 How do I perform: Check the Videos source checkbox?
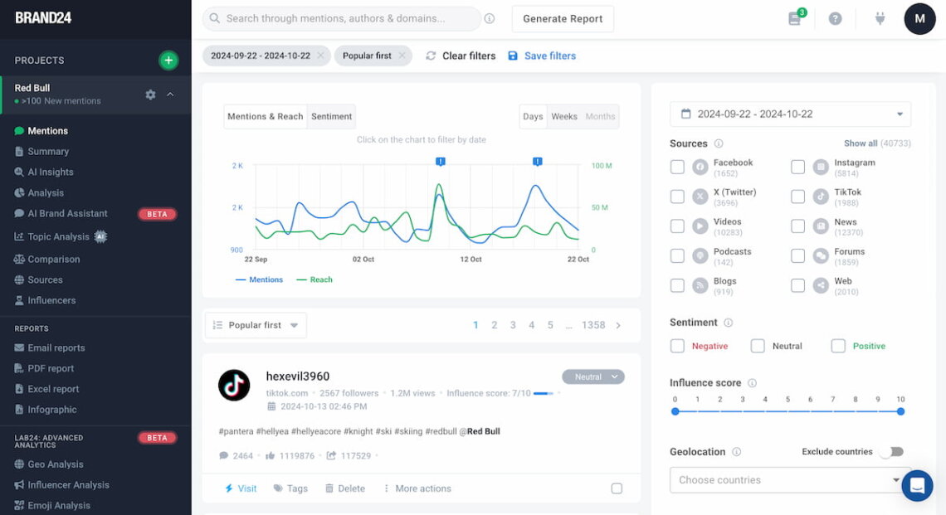[677, 226]
